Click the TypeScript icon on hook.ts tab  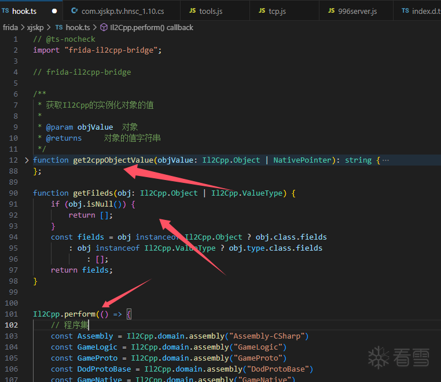click(x=5, y=10)
